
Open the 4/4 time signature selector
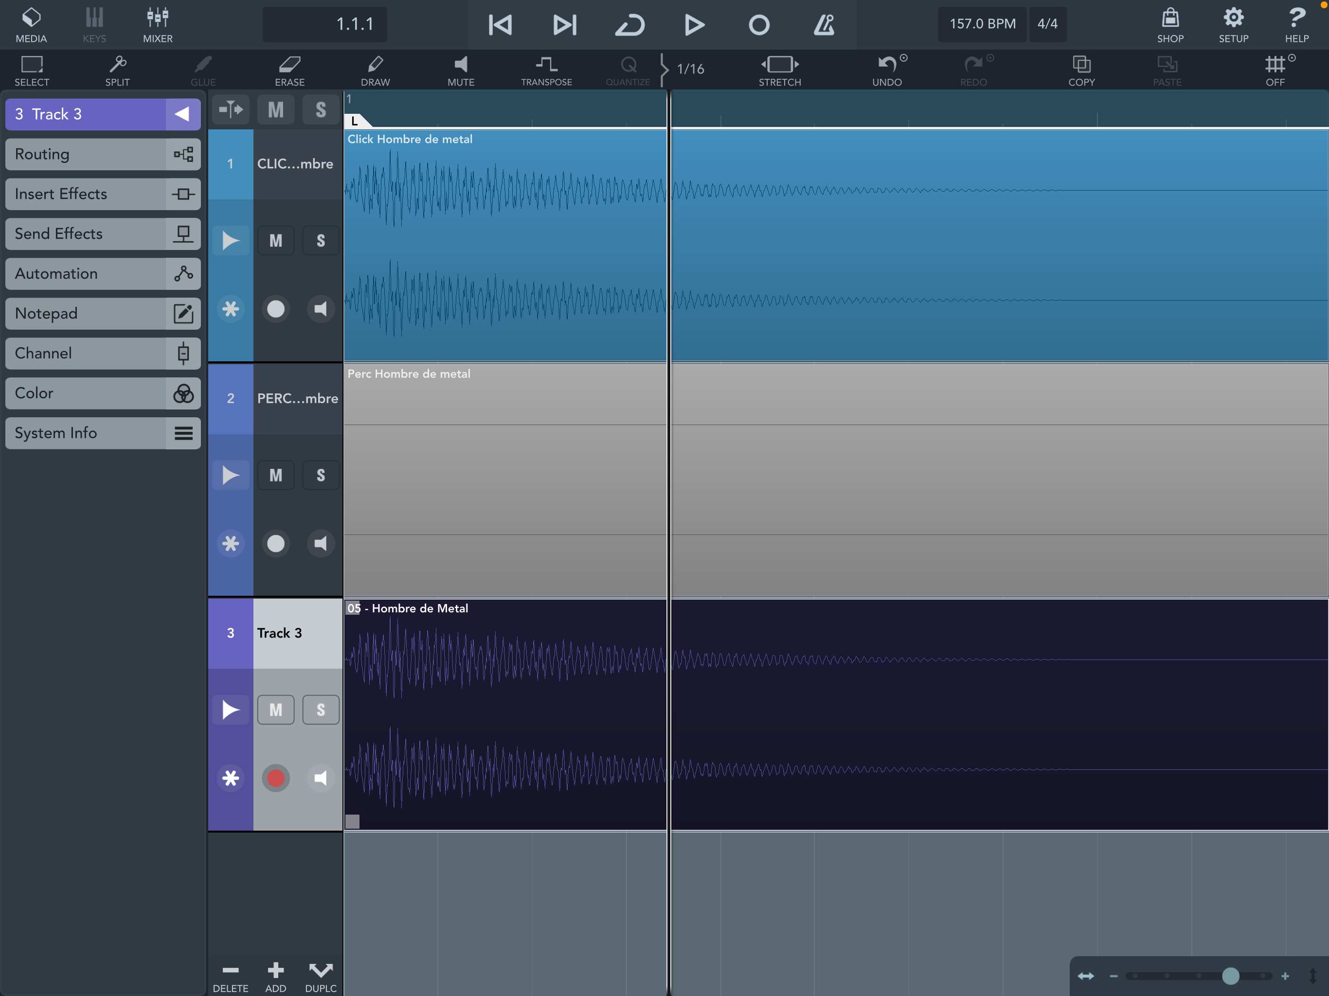click(x=1047, y=24)
